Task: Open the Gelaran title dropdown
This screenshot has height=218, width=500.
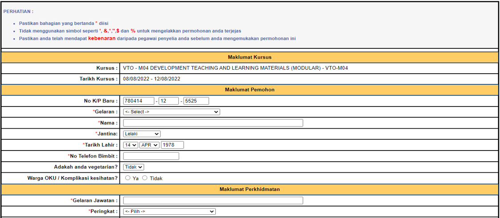Action: point(171,112)
